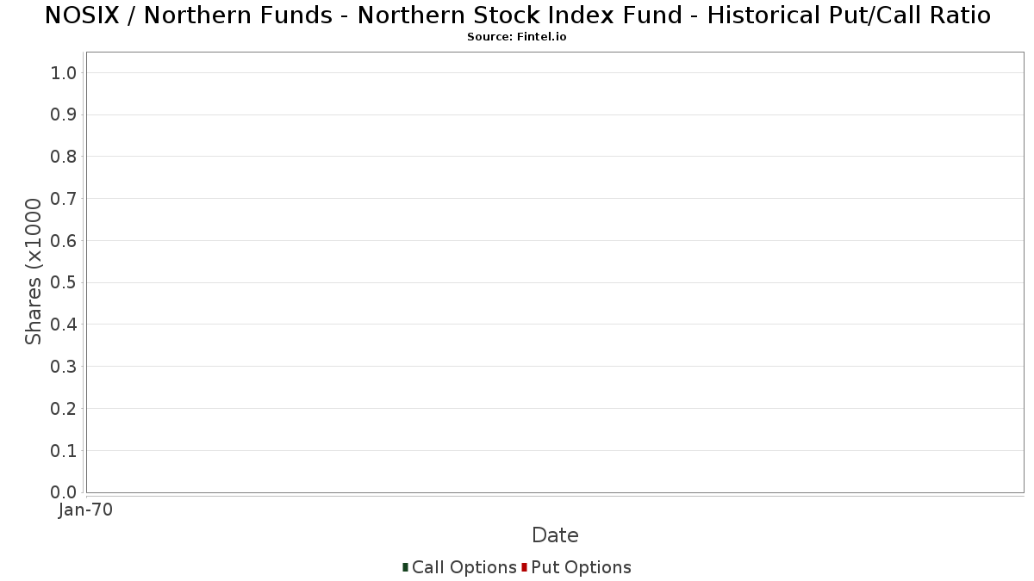
Task: Click the 0.0 y-axis tick label
Action: tap(65, 492)
